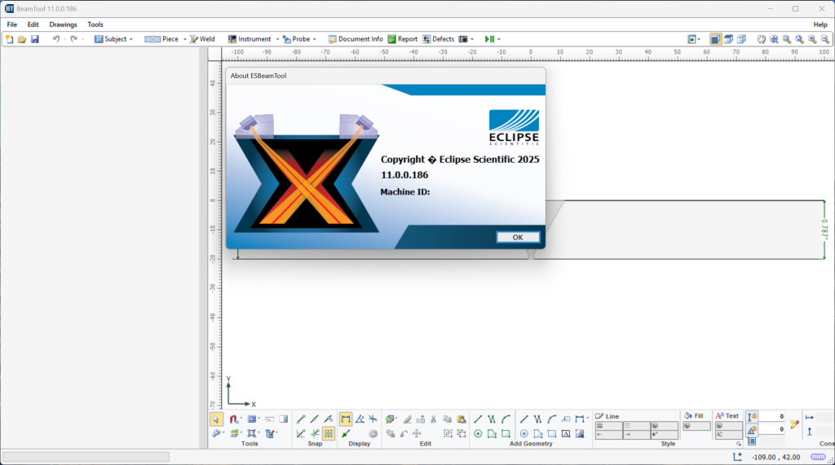Open Document Info from the toolbar
The image size is (835, 465).
pos(355,39)
